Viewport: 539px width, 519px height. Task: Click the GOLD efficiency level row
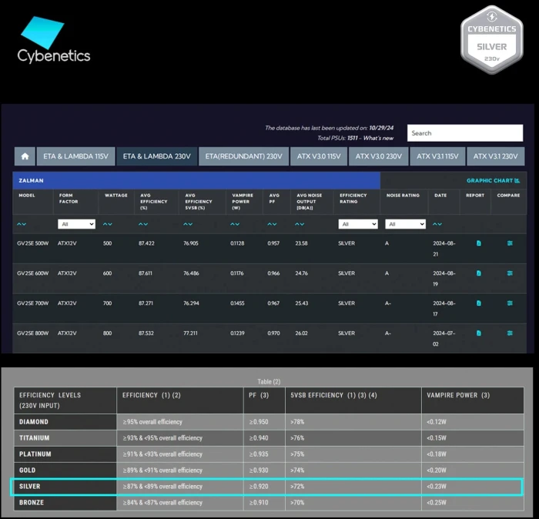(269, 470)
